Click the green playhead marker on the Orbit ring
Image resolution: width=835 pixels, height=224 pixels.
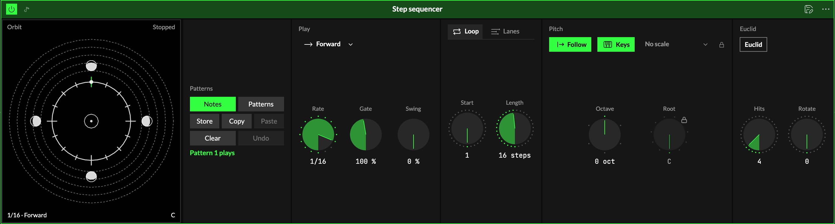[x=91, y=82]
